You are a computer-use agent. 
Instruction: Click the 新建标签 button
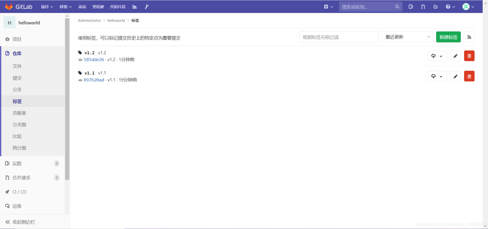(448, 37)
